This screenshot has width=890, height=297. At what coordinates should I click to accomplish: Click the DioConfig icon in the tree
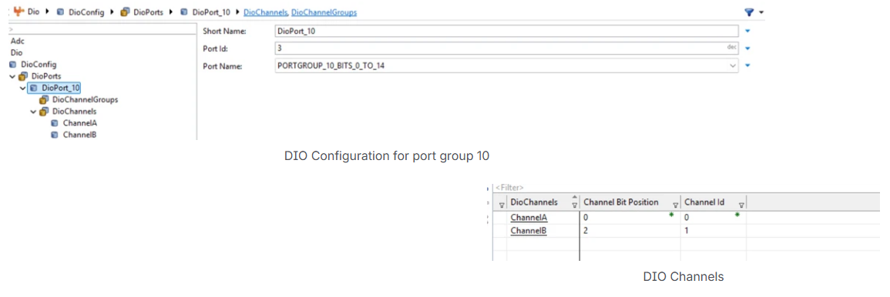[13, 65]
